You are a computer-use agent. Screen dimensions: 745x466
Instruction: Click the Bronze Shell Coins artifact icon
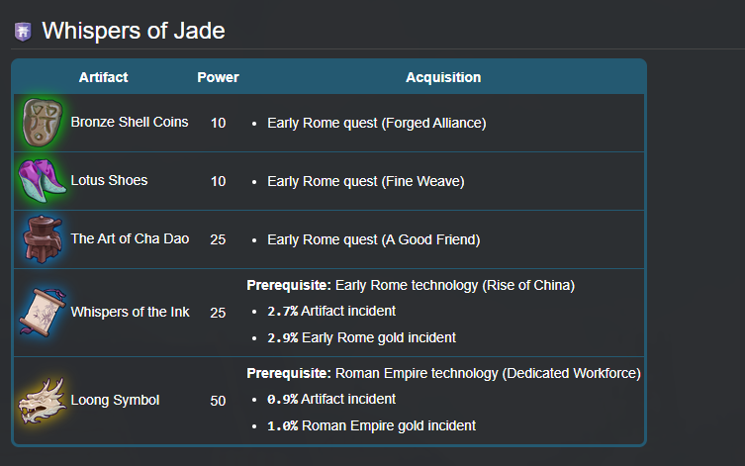(40, 123)
